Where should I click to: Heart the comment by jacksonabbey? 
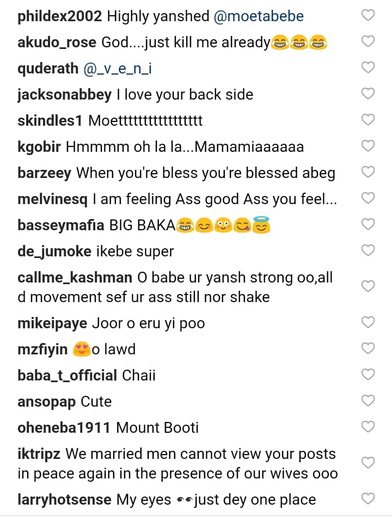coord(368,94)
